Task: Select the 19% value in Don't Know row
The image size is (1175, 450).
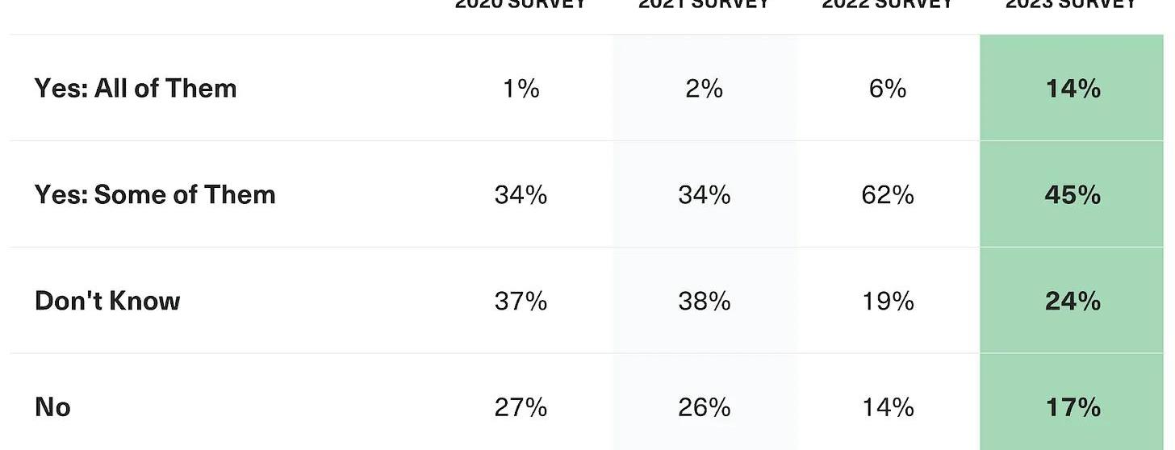Action: (x=888, y=301)
